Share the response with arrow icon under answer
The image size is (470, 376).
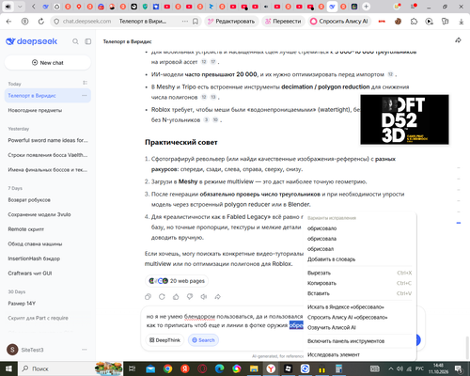point(217,296)
